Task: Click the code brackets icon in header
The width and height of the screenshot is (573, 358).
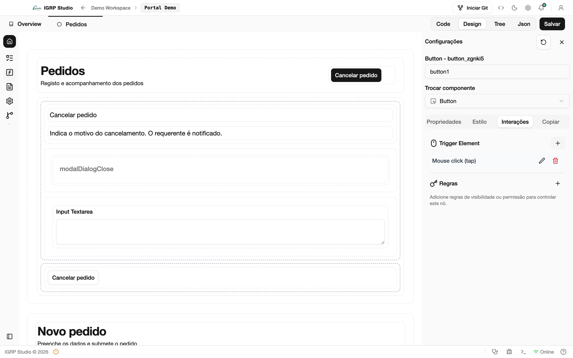Action: point(501,8)
